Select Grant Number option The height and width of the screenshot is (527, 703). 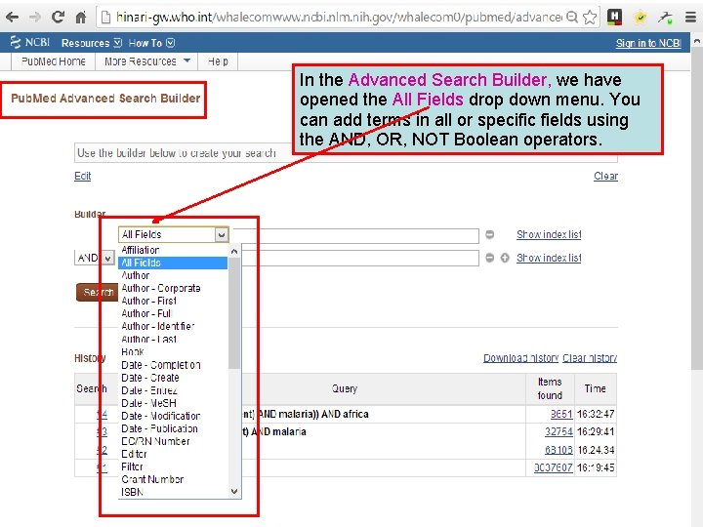pyautogui.click(x=174, y=479)
